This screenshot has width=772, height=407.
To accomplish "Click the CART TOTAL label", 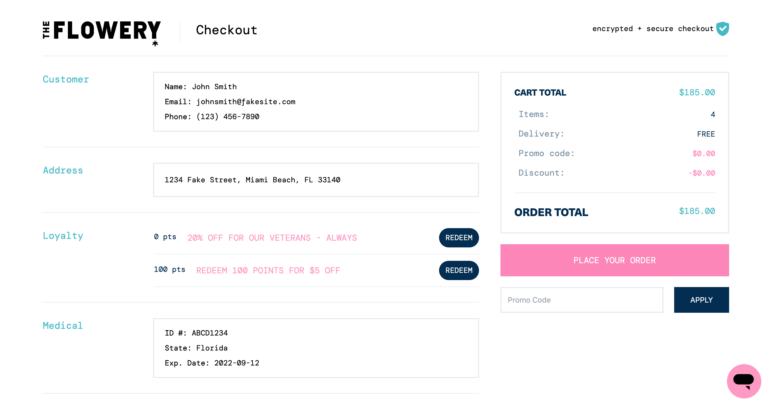I will click(x=540, y=92).
